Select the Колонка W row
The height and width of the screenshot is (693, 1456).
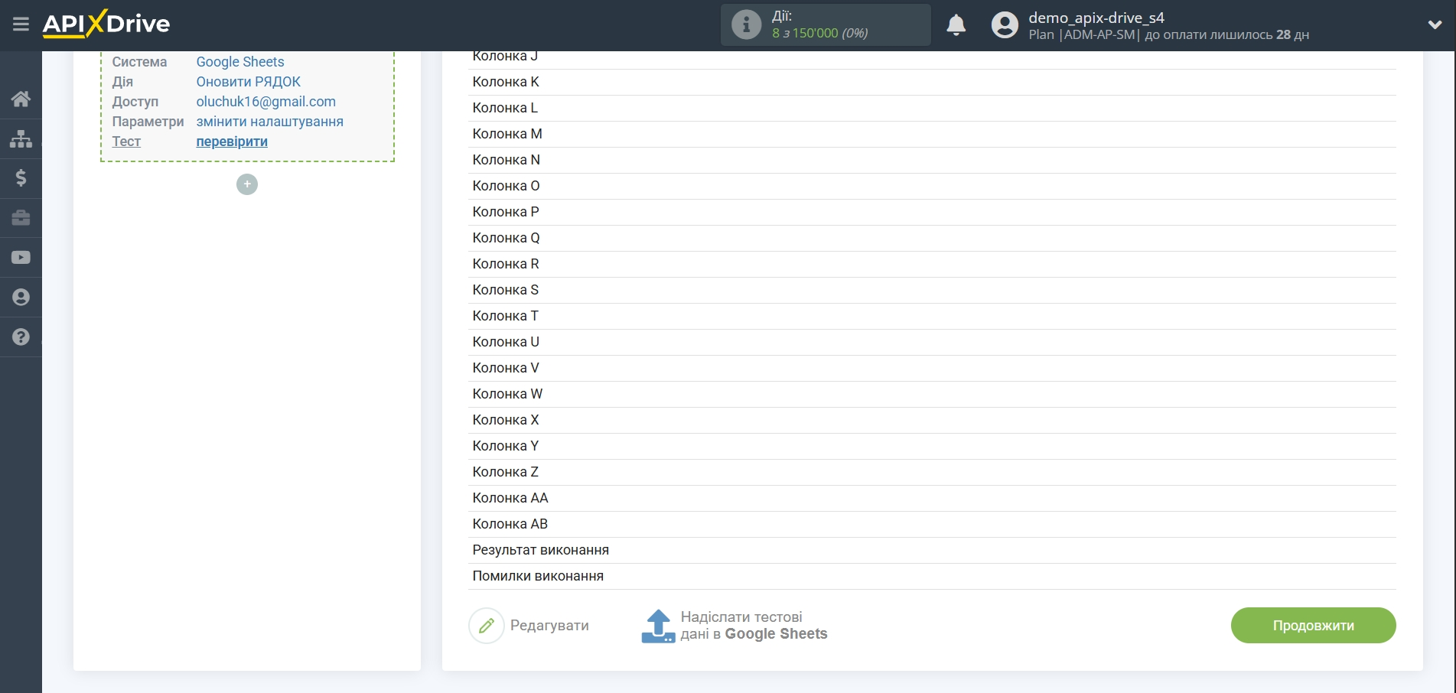[x=932, y=394]
